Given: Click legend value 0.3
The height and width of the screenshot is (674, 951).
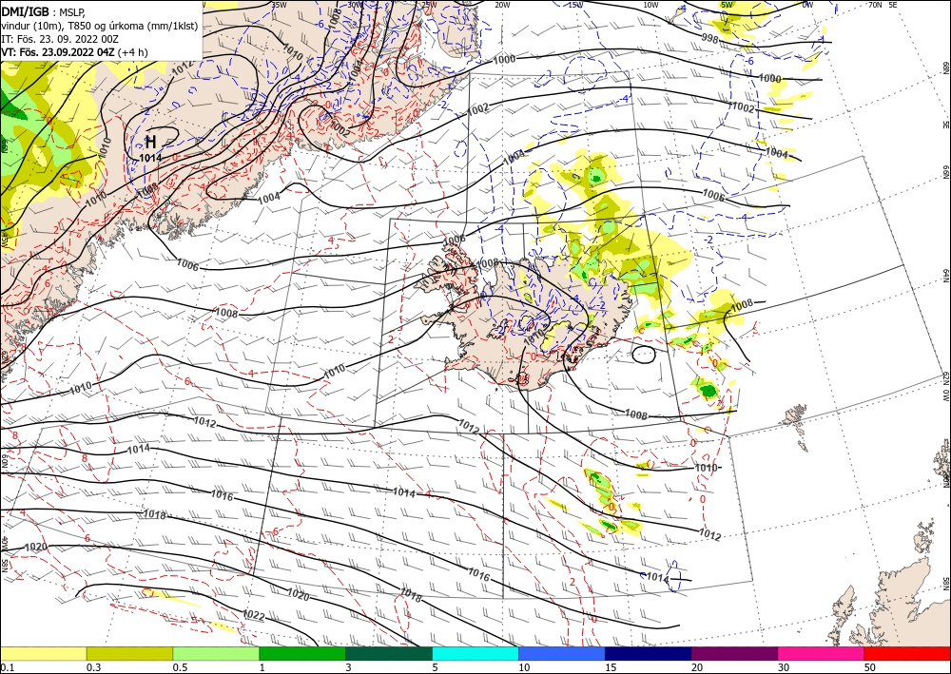Looking at the screenshot, I should (x=93, y=667).
